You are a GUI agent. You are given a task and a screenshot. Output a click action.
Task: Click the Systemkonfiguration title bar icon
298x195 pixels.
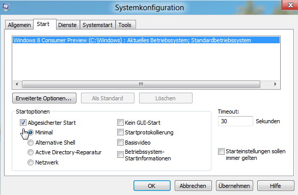coord(6,7)
